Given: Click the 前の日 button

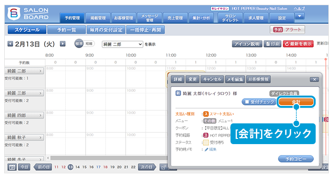Looking at the screenshot, I should (43, 167).
